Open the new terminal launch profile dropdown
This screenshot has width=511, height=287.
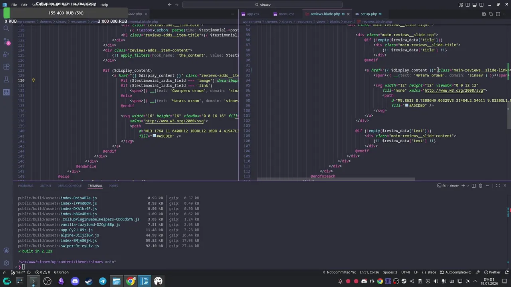[x=468, y=186]
